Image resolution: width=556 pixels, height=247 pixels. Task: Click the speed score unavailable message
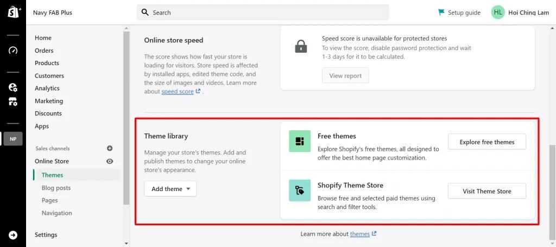click(384, 39)
